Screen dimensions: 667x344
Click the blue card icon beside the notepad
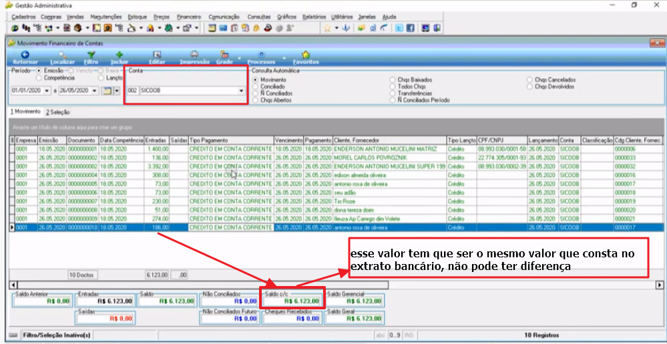pyautogui.click(x=223, y=28)
